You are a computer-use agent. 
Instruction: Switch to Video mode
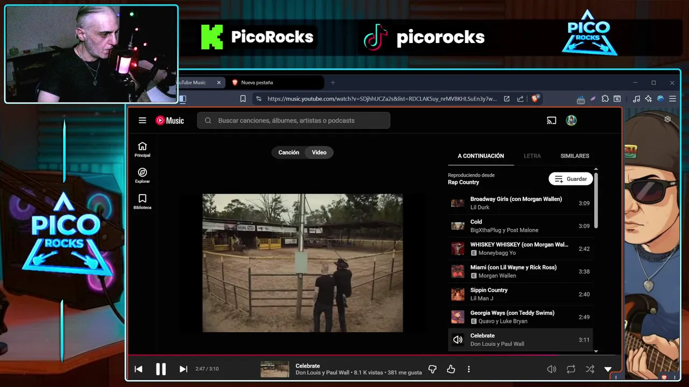pyautogui.click(x=319, y=152)
